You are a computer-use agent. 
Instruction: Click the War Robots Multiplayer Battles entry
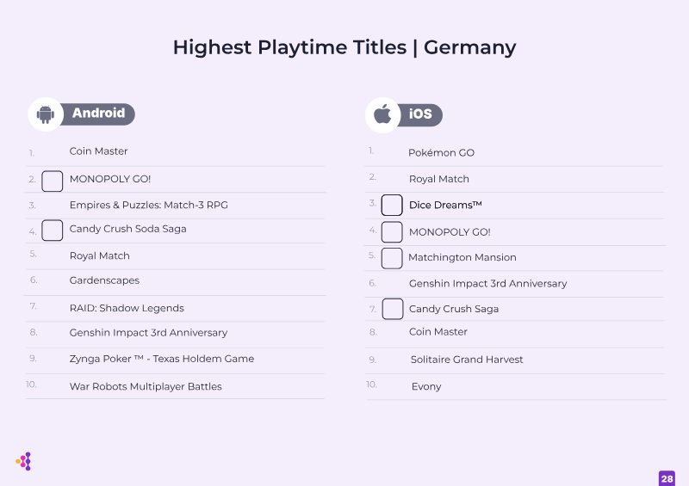146,387
